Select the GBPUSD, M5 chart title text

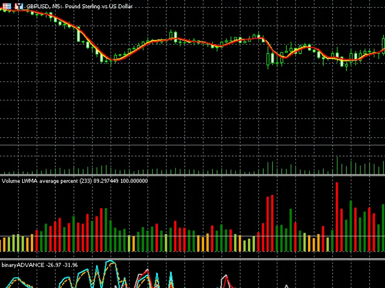tap(79, 6)
